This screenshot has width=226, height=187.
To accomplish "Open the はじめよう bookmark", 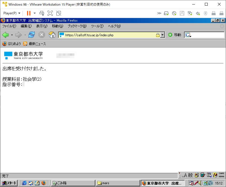I will pyautogui.click(x=12, y=44).
